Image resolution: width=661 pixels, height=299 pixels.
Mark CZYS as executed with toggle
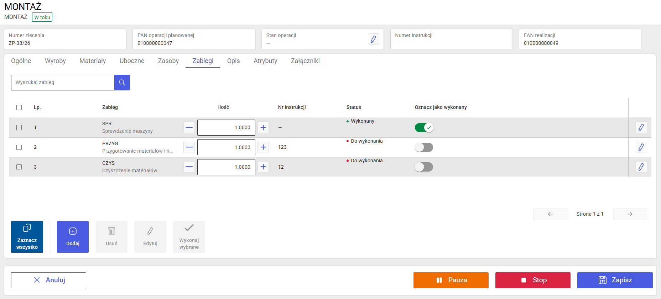(424, 167)
